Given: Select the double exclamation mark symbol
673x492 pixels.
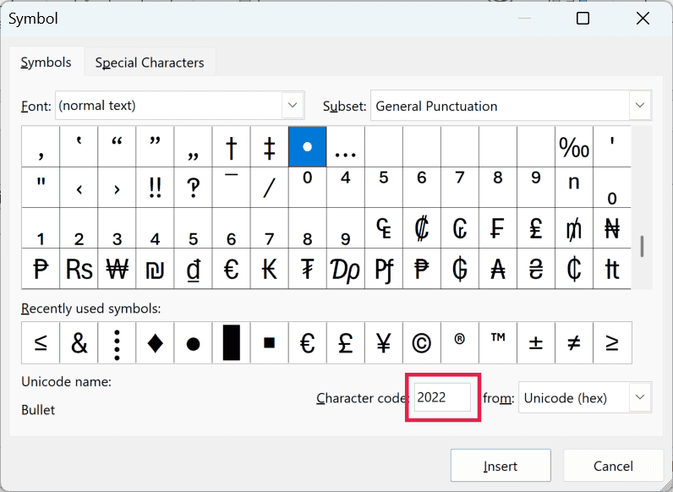Looking at the screenshot, I should click(155, 187).
